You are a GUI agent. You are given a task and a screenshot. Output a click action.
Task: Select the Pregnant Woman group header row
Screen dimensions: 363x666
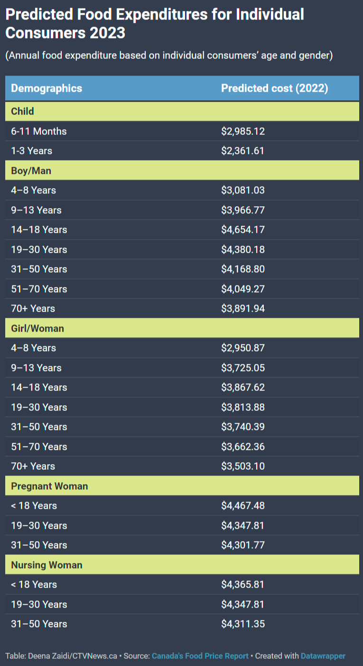click(182, 486)
